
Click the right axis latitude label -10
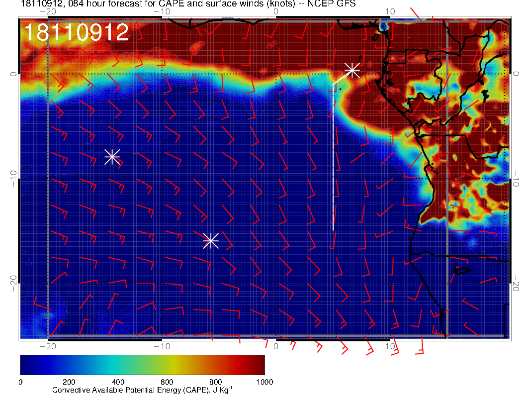[x=516, y=178]
